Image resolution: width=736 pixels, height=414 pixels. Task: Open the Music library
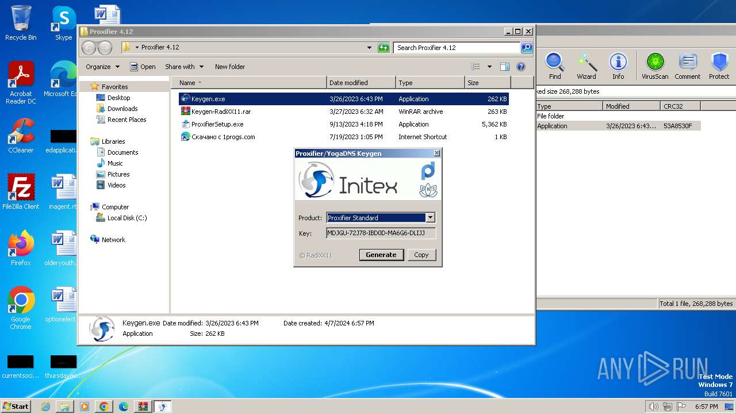pos(115,163)
